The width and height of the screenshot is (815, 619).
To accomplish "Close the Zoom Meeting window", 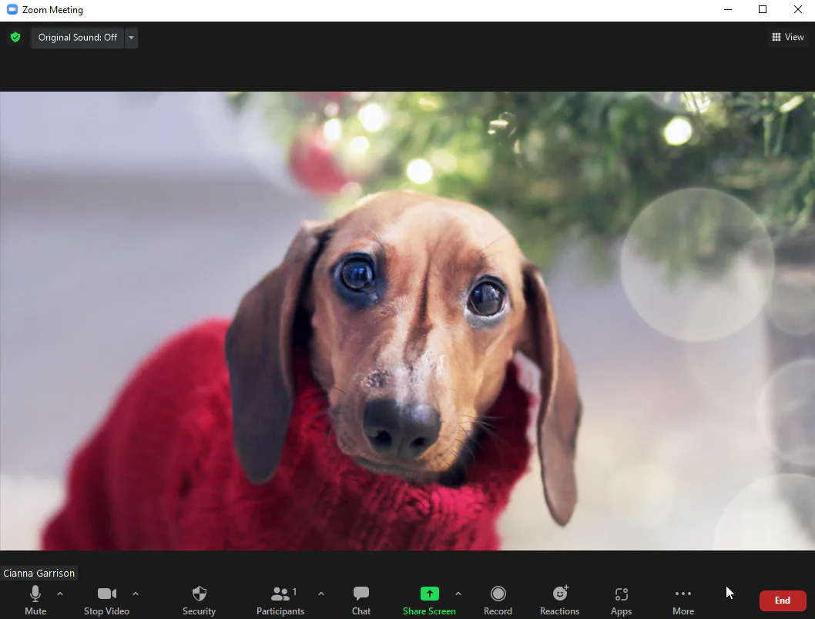I will point(798,9).
